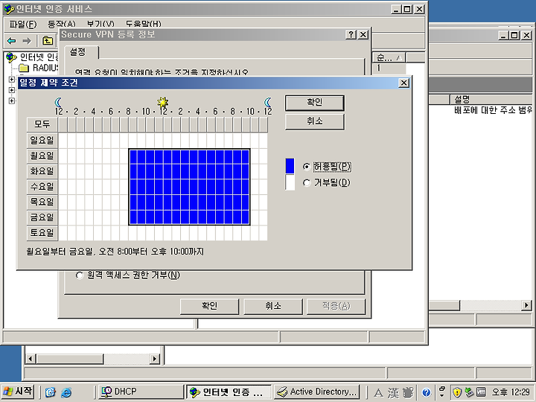Click the order (순...) column header
Image resolution: width=536 pixels, height=402 pixels.
point(389,58)
